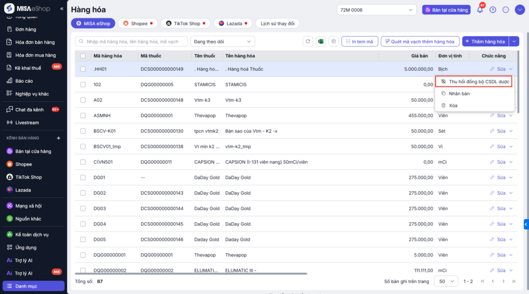Open the notifications bell
529x294 pixels.
click(480, 10)
